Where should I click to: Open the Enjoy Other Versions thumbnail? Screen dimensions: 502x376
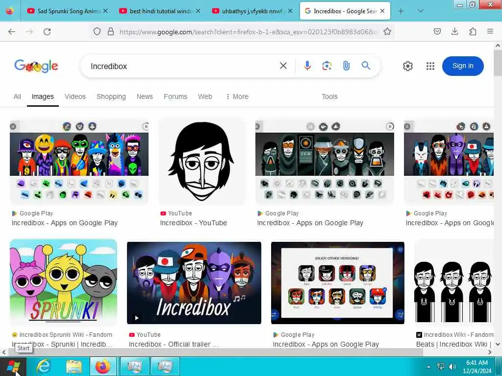[x=337, y=283]
